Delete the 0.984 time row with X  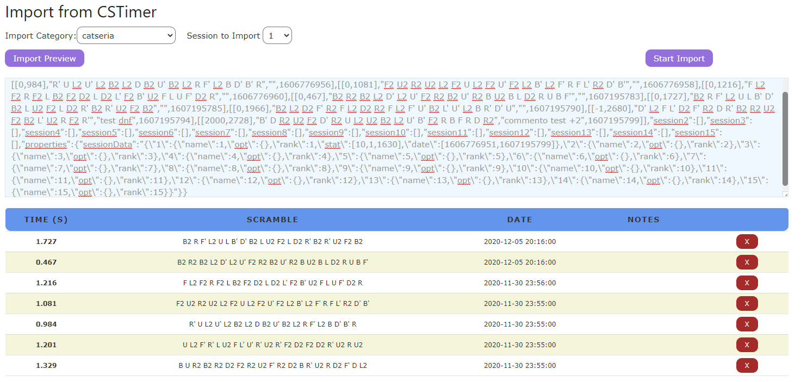click(747, 324)
